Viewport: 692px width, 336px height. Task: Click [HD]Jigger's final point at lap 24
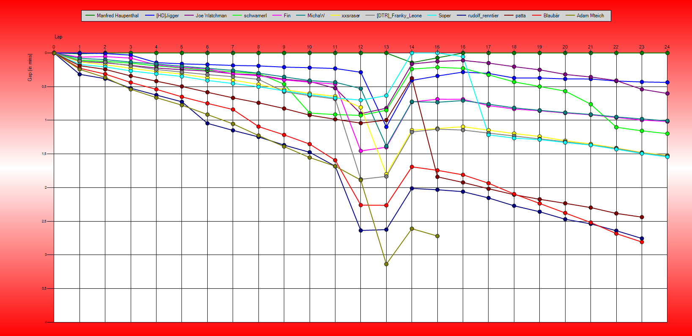click(667, 82)
